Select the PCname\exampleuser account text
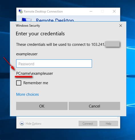Viewport: 135px width, 140px height. [34, 74]
